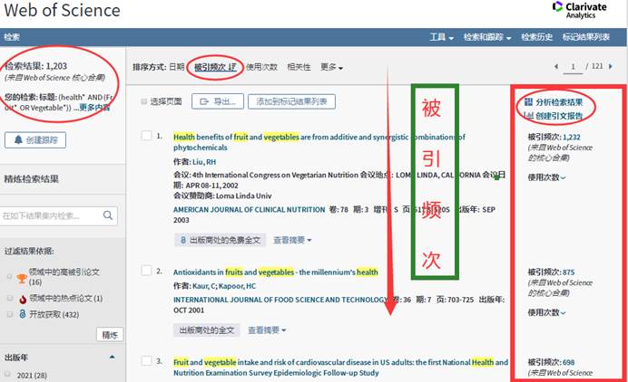This screenshot has width=628, height=382.
Task: Open the 'Fruit and vegetable intake' article title
Action: (x=340, y=368)
